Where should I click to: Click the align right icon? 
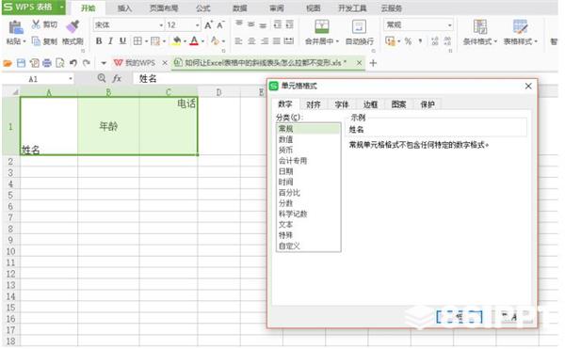click(x=265, y=41)
